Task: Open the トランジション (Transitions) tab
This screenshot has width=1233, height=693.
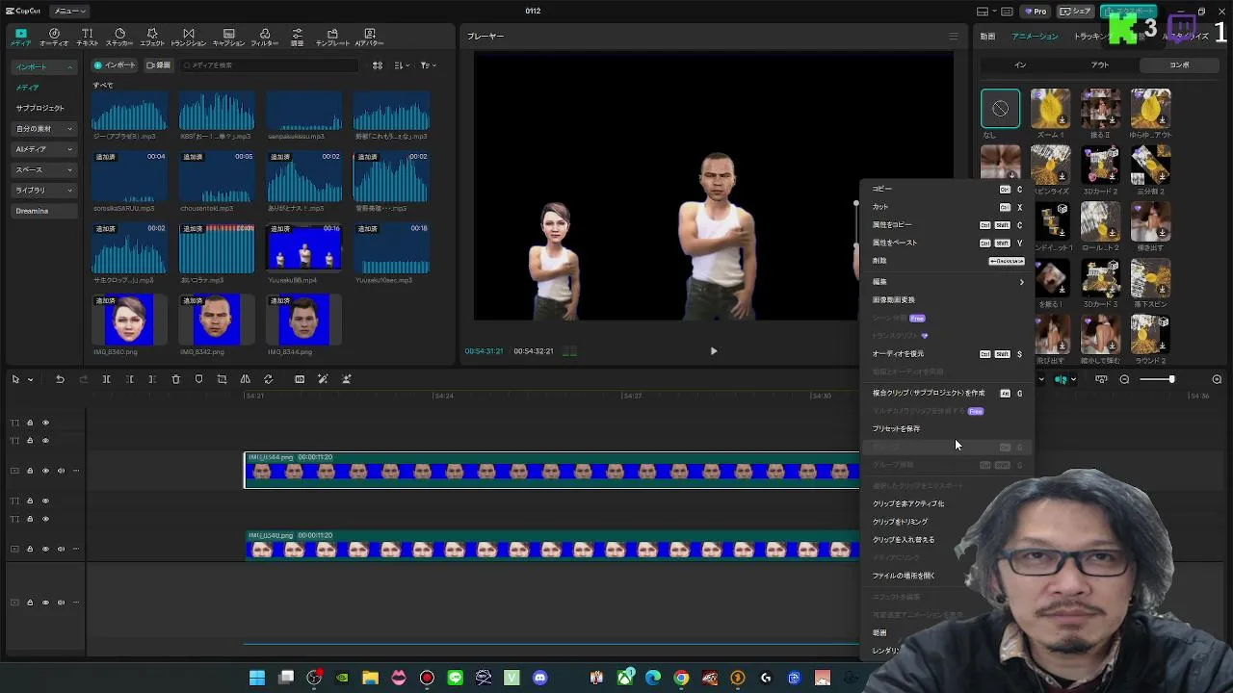Action: tap(188, 38)
